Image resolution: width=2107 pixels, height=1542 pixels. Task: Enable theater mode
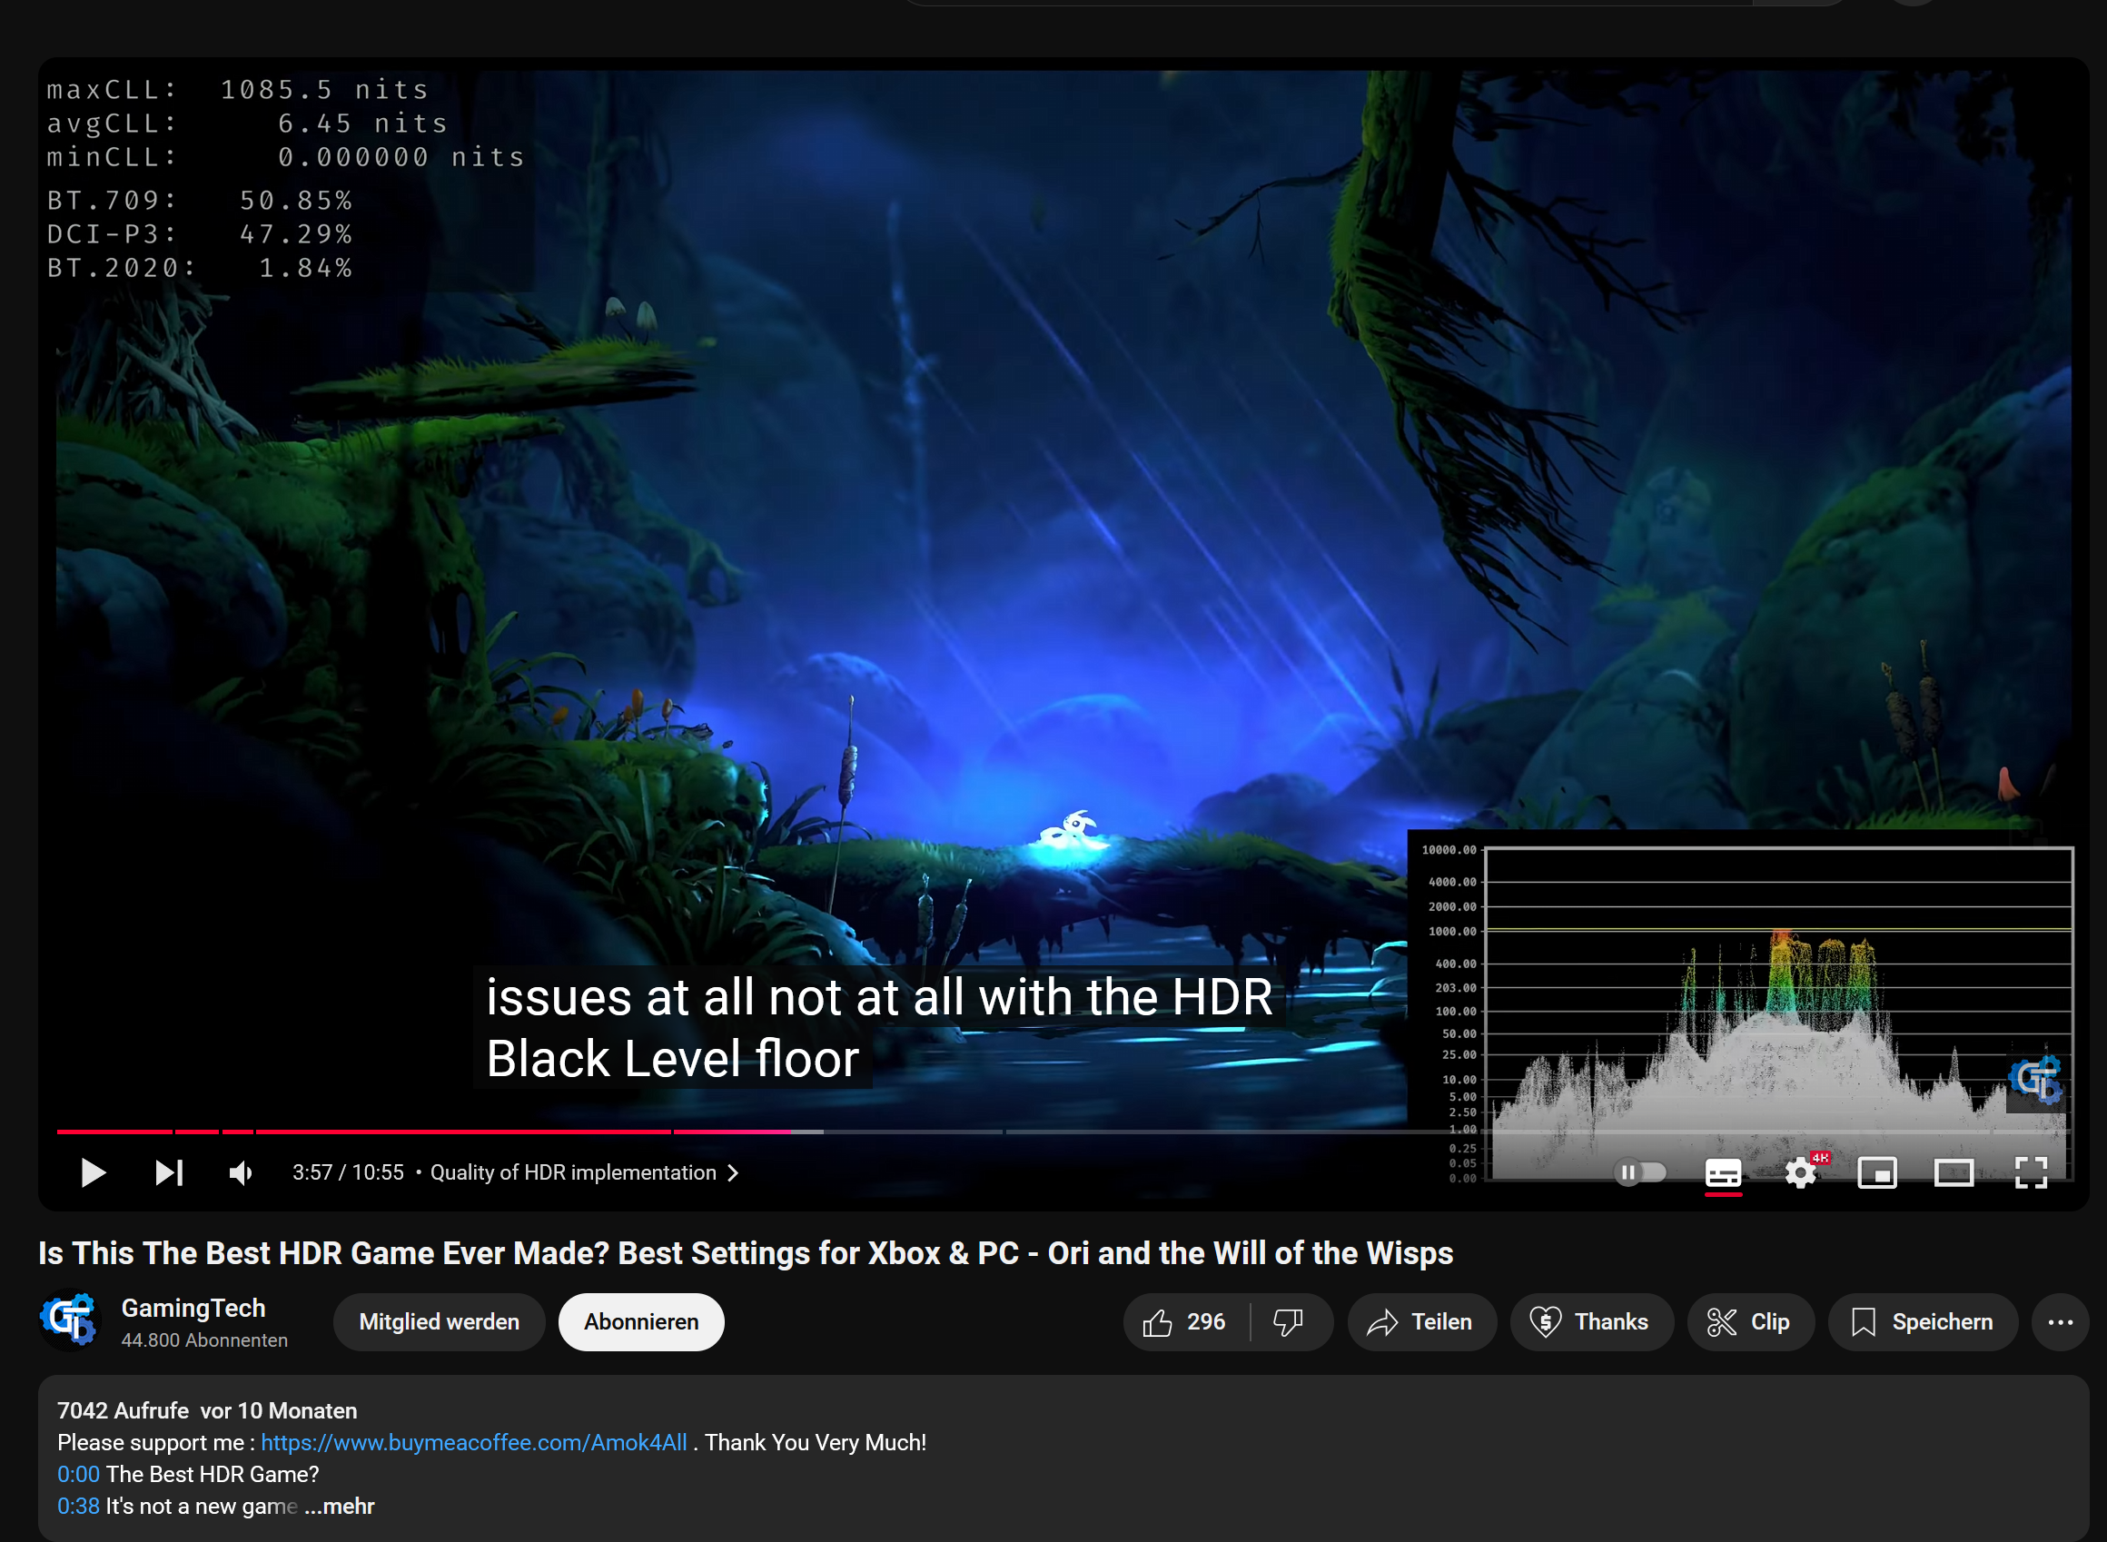tap(1954, 1173)
